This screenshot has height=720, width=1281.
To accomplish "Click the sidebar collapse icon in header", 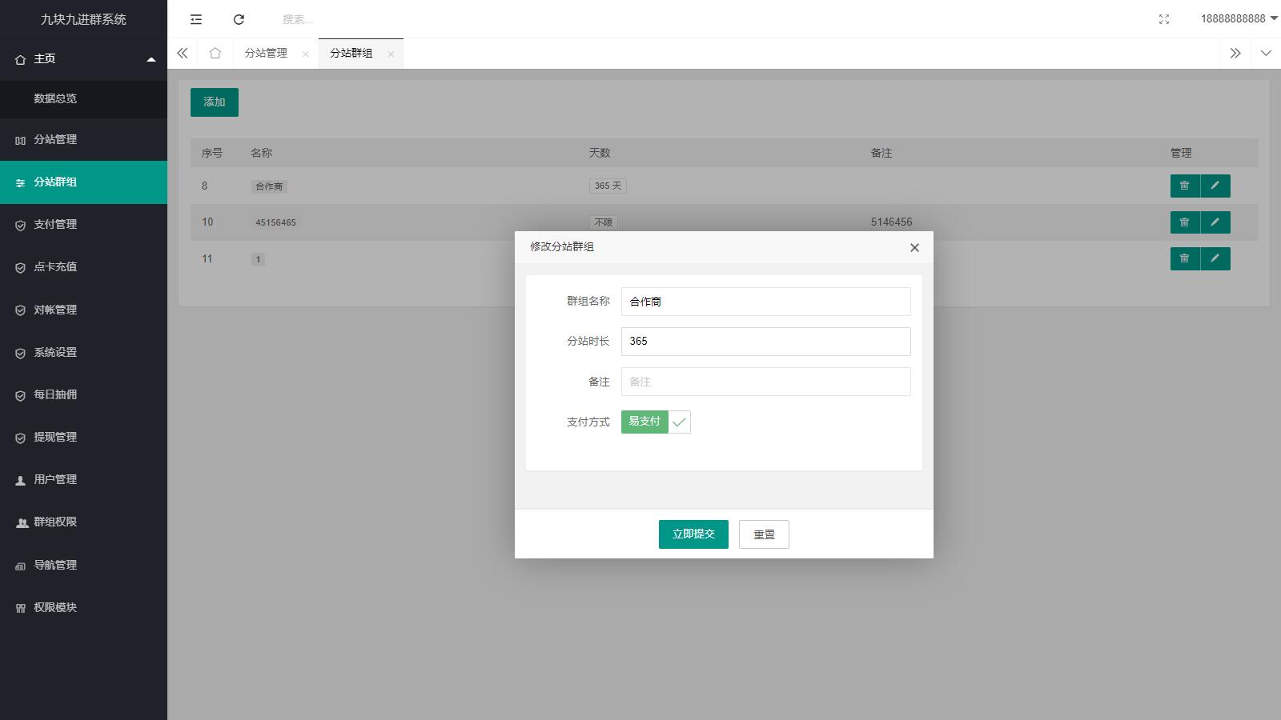I will 196,19.
